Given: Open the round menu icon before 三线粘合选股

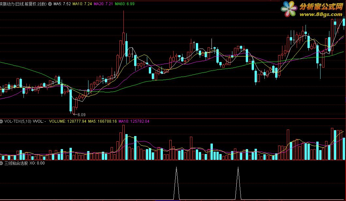Looking at the screenshot, I should pos(1,163).
